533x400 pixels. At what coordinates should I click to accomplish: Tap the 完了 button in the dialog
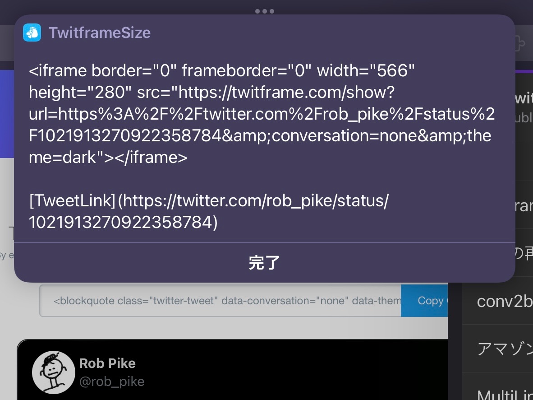point(264,263)
